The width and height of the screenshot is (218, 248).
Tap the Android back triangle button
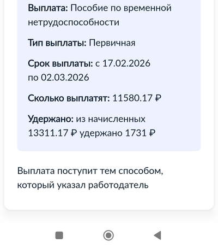click(x=158, y=235)
